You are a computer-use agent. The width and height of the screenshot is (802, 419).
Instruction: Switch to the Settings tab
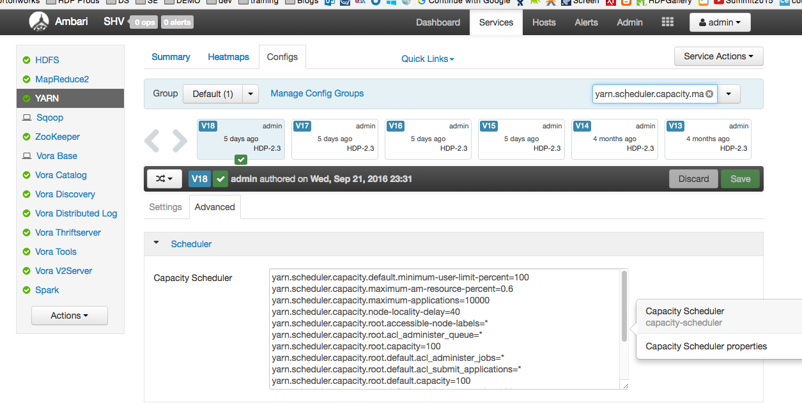[166, 206]
